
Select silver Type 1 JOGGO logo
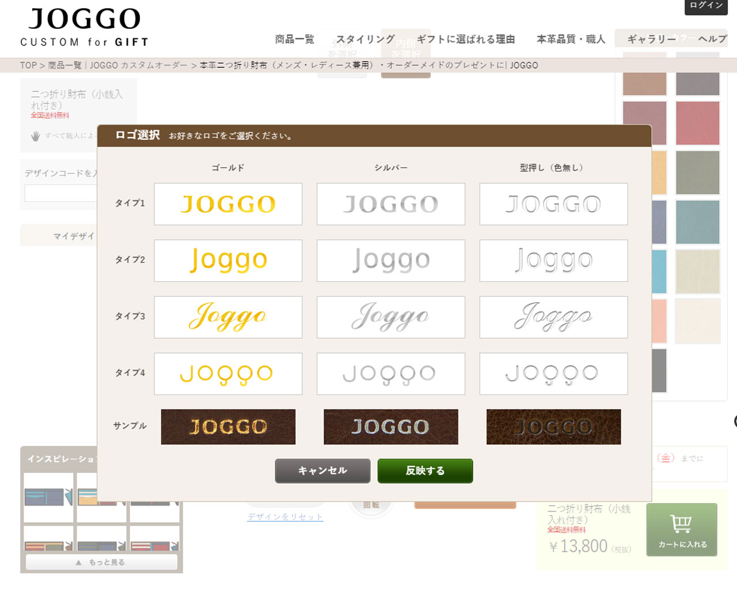pos(391,204)
